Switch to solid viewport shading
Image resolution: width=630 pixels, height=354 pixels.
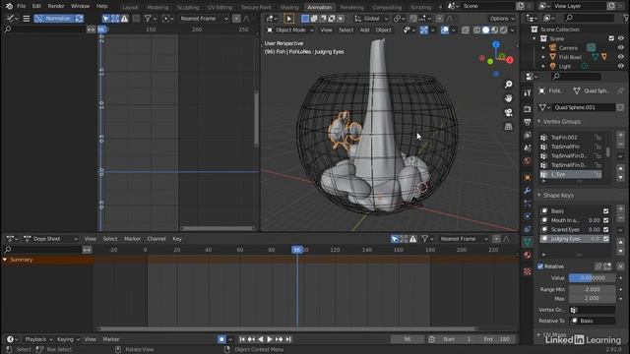(485, 30)
